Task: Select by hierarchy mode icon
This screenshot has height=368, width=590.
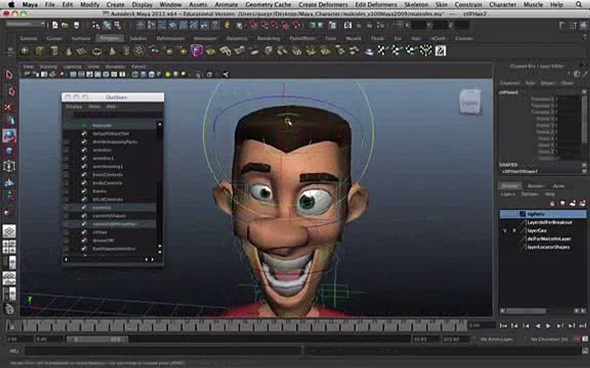Action: (x=97, y=25)
